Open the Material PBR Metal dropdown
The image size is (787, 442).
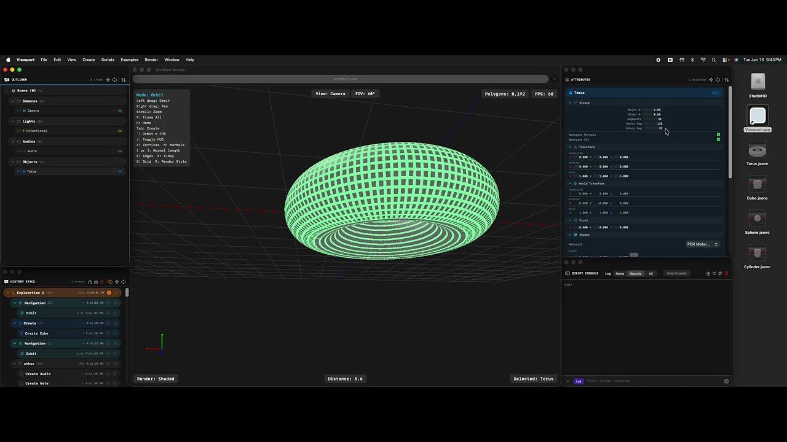pyautogui.click(x=702, y=244)
